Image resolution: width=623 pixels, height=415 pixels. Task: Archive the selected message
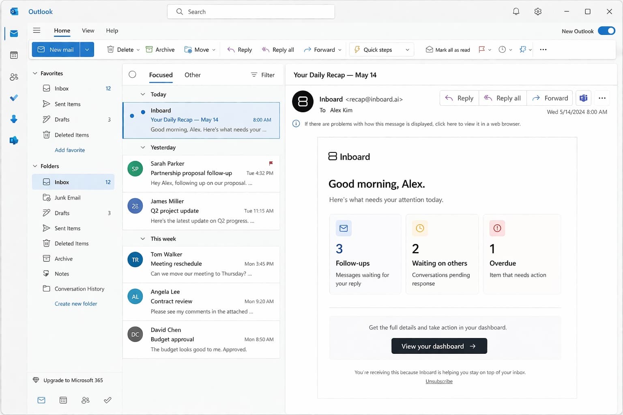[x=160, y=49]
